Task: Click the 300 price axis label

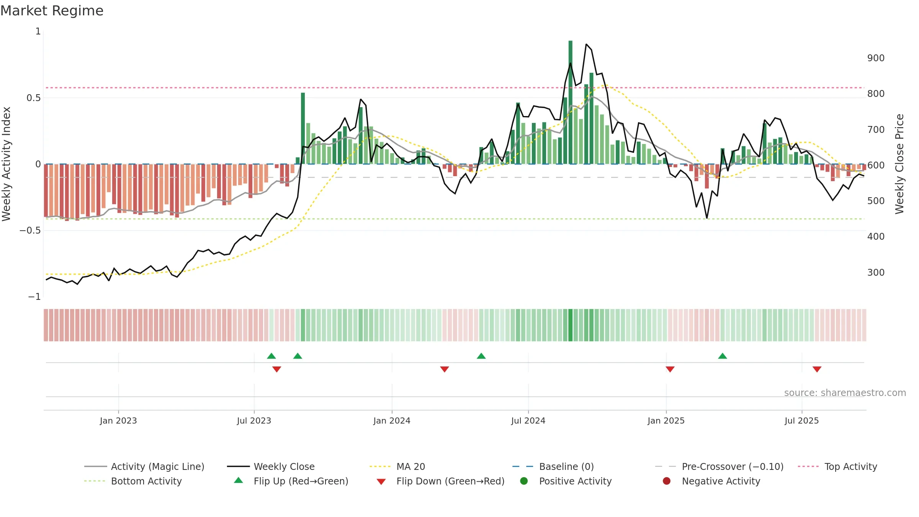Action: click(876, 272)
